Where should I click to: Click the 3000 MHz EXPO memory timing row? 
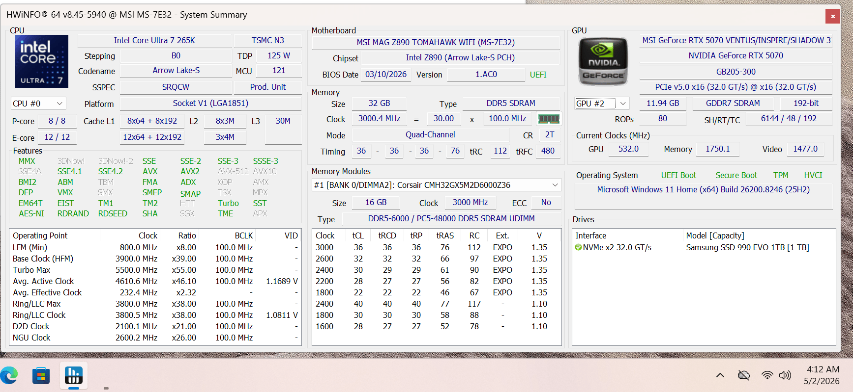(437, 248)
